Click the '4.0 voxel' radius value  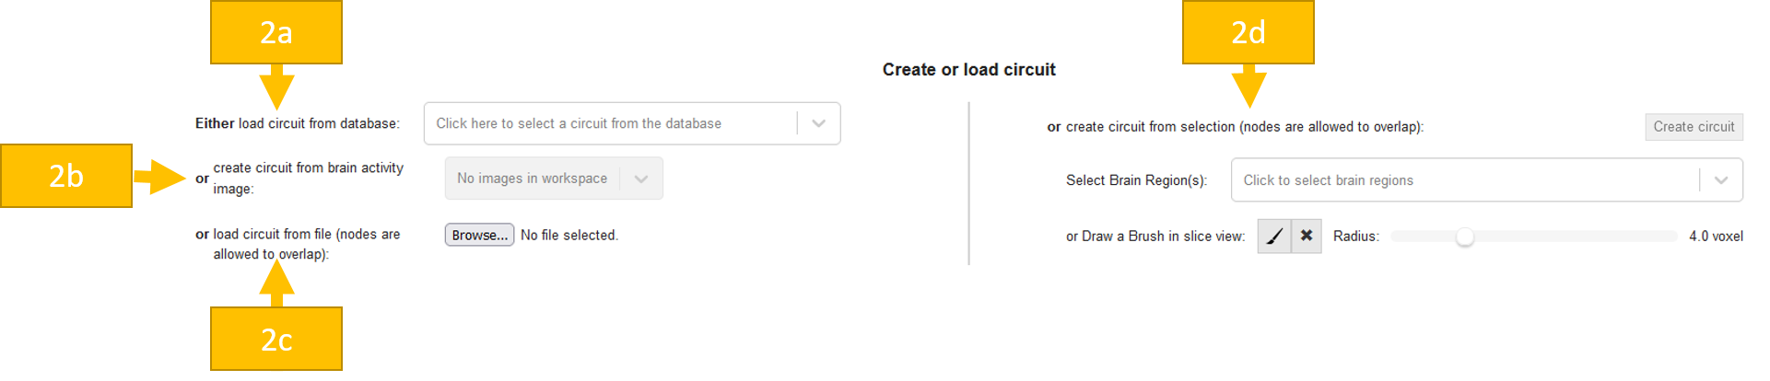(1716, 237)
